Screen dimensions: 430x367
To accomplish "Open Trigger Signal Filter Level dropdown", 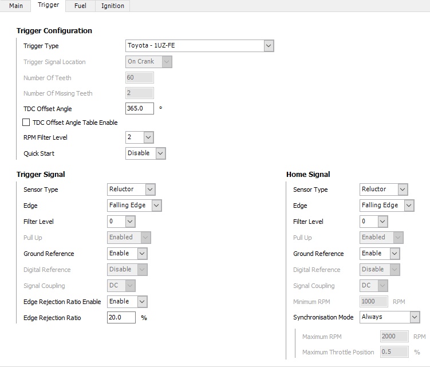I will 121,222.
